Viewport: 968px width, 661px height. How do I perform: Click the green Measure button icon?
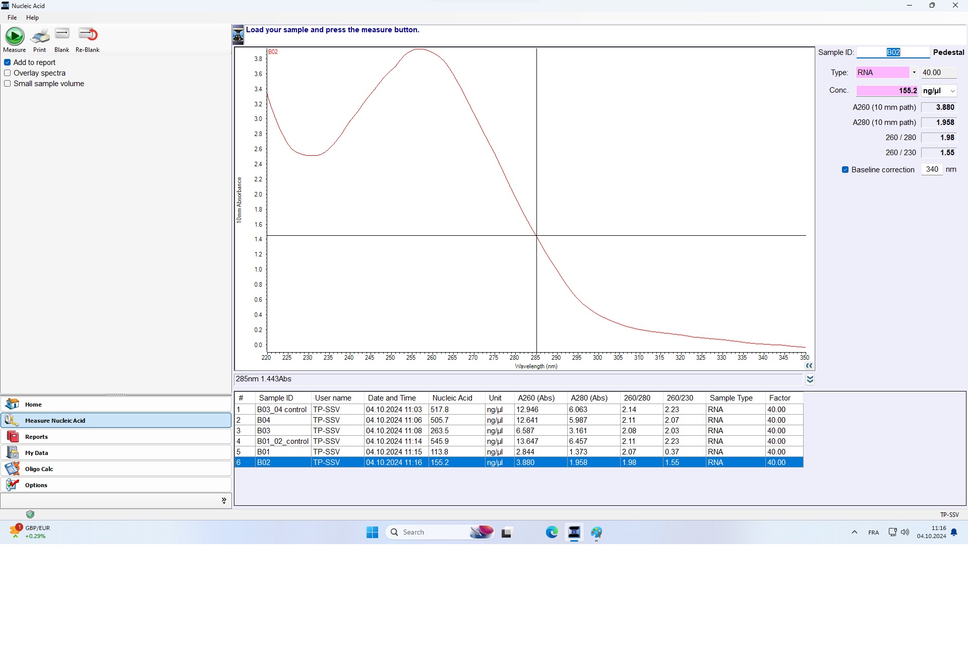pyautogui.click(x=15, y=36)
